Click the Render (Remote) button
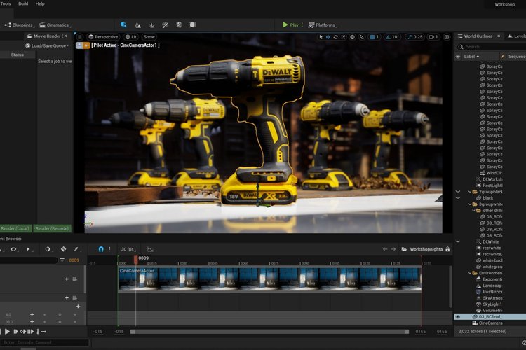 [52, 228]
